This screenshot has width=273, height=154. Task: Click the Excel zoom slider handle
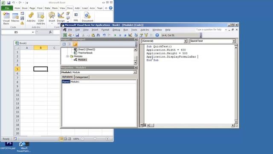click(95, 139)
